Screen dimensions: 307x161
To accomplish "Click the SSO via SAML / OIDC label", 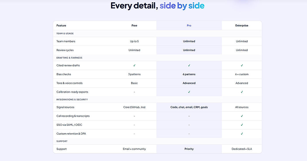I will (x=69, y=125).
